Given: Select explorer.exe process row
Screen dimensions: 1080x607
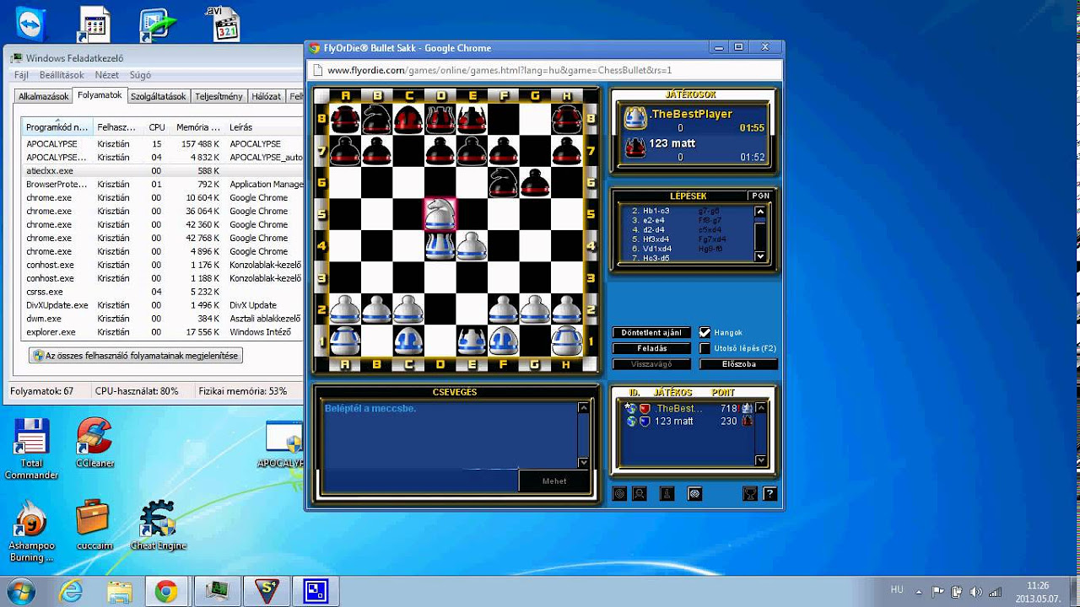Looking at the screenshot, I should [163, 332].
